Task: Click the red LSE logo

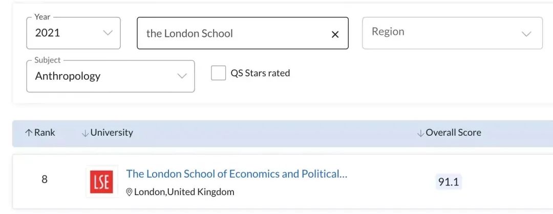Action: click(x=101, y=182)
